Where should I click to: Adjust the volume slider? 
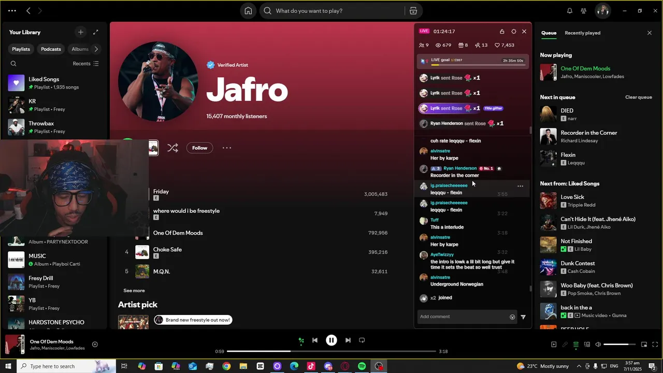pyautogui.click(x=619, y=345)
